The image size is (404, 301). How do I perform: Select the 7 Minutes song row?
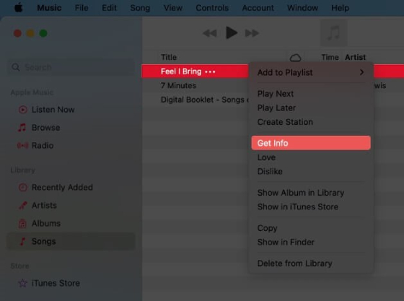click(x=195, y=86)
